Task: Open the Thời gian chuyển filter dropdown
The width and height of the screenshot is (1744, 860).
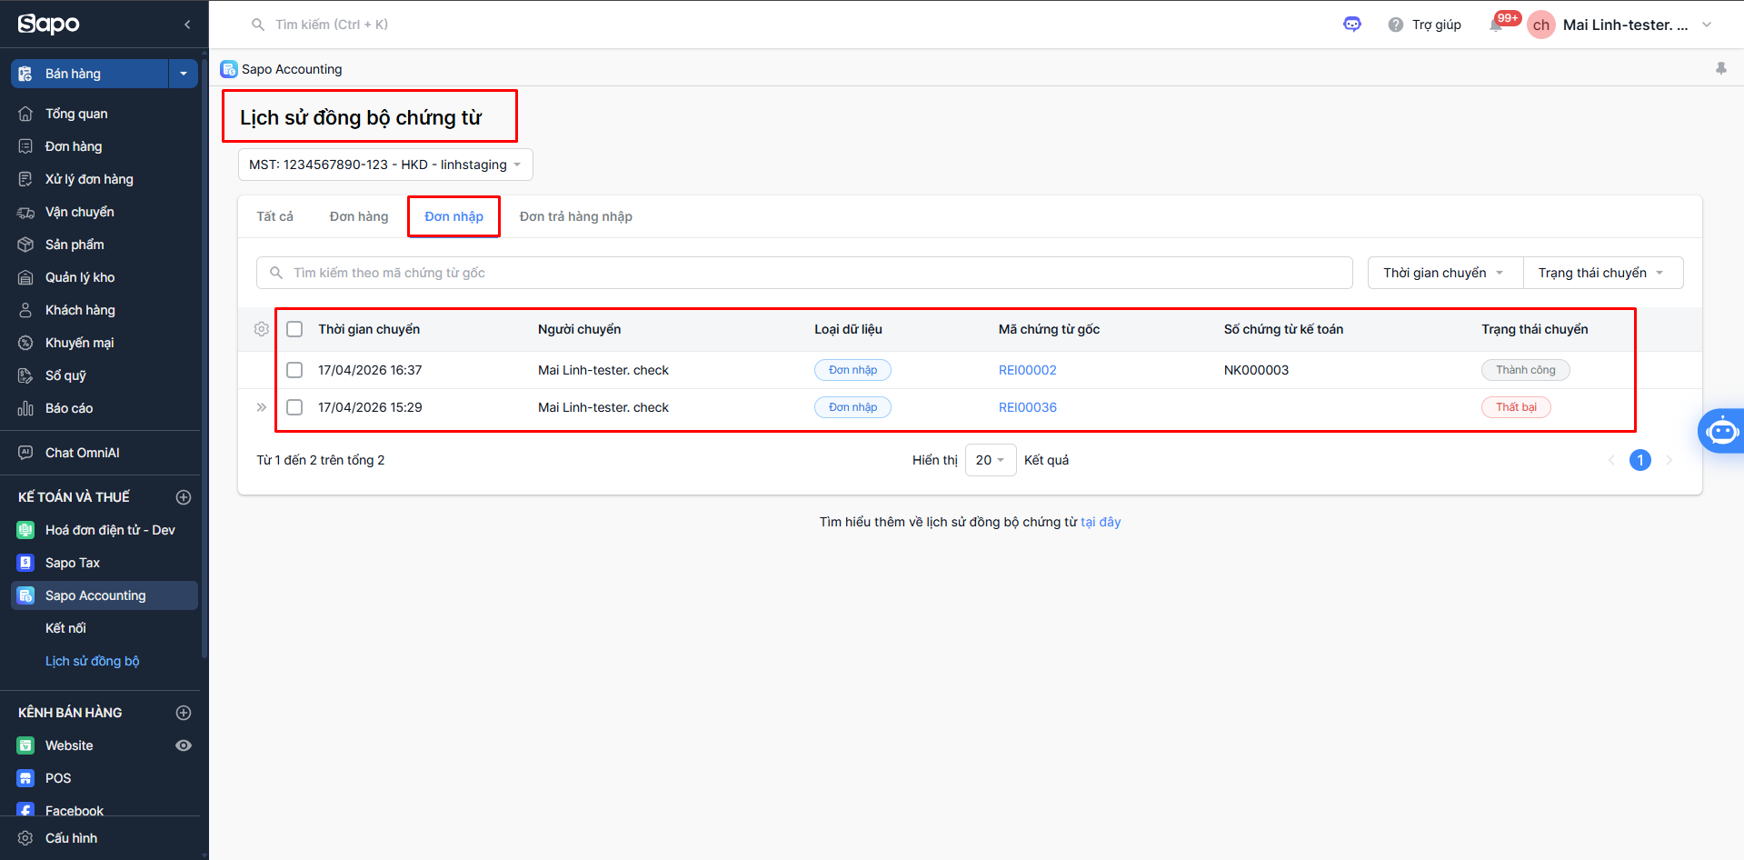Action: pyautogui.click(x=1443, y=273)
